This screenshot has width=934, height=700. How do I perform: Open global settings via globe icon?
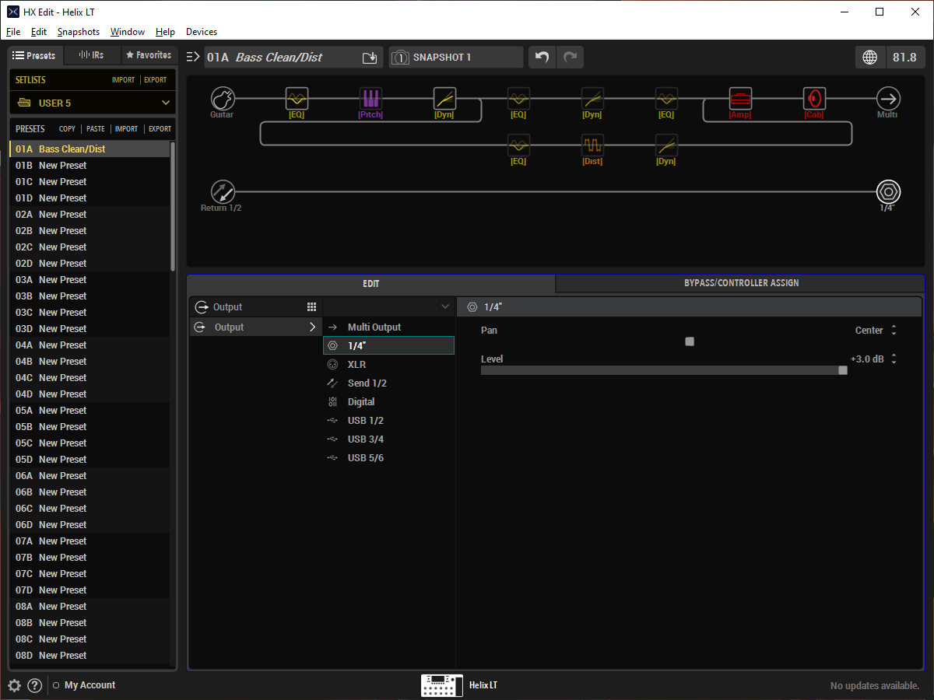[x=870, y=58]
